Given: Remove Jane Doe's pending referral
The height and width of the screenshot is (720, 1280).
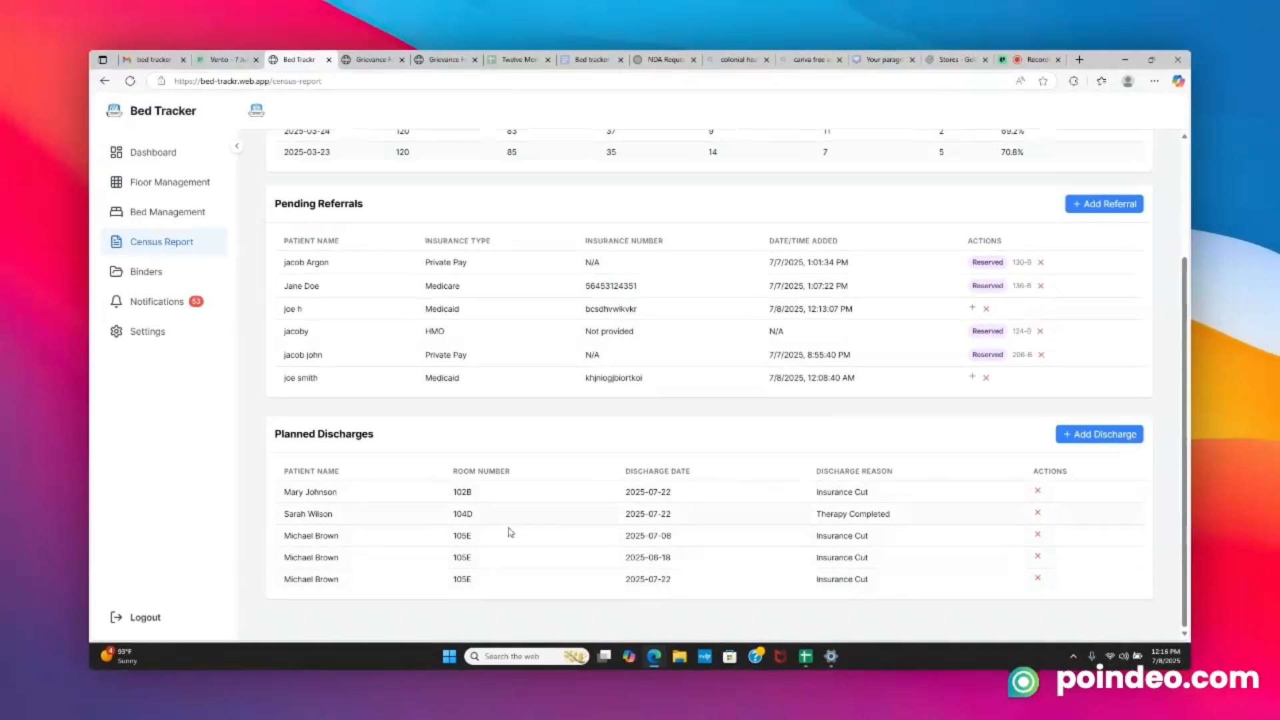Looking at the screenshot, I should click(1040, 285).
